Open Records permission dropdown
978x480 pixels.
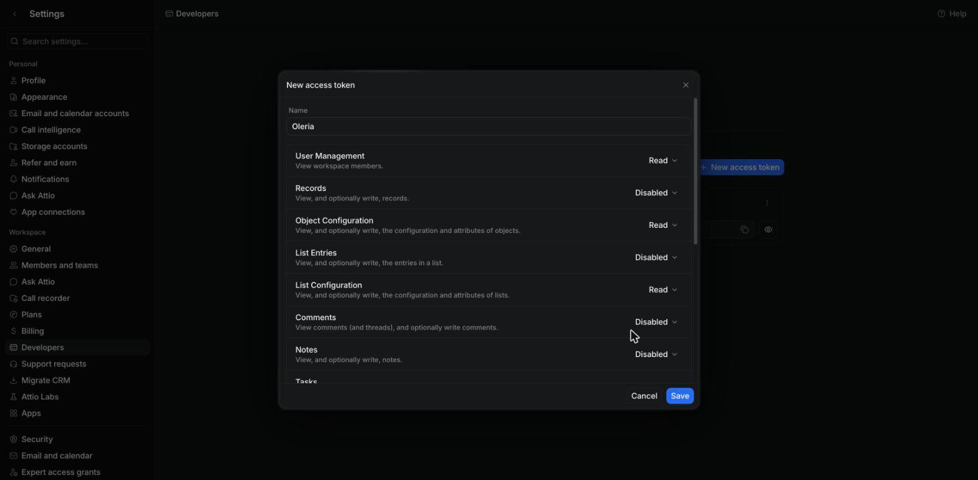pos(656,193)
